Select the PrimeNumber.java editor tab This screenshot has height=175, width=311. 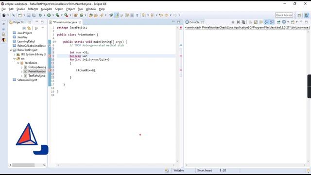65,22
